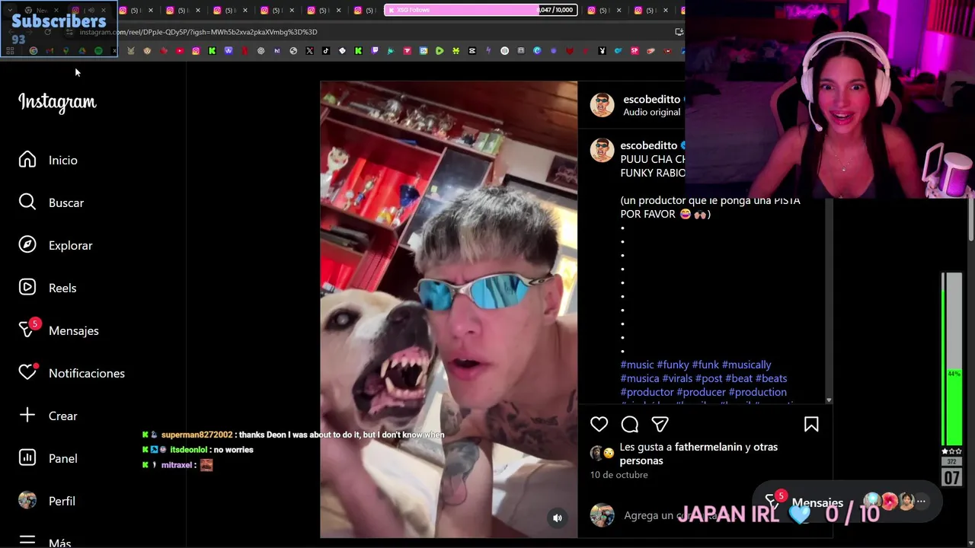Open Notificaciones heart icon in sidebar
Image resolution: width=975 pixels, height=548 pixels.
(x=28, y=371)
